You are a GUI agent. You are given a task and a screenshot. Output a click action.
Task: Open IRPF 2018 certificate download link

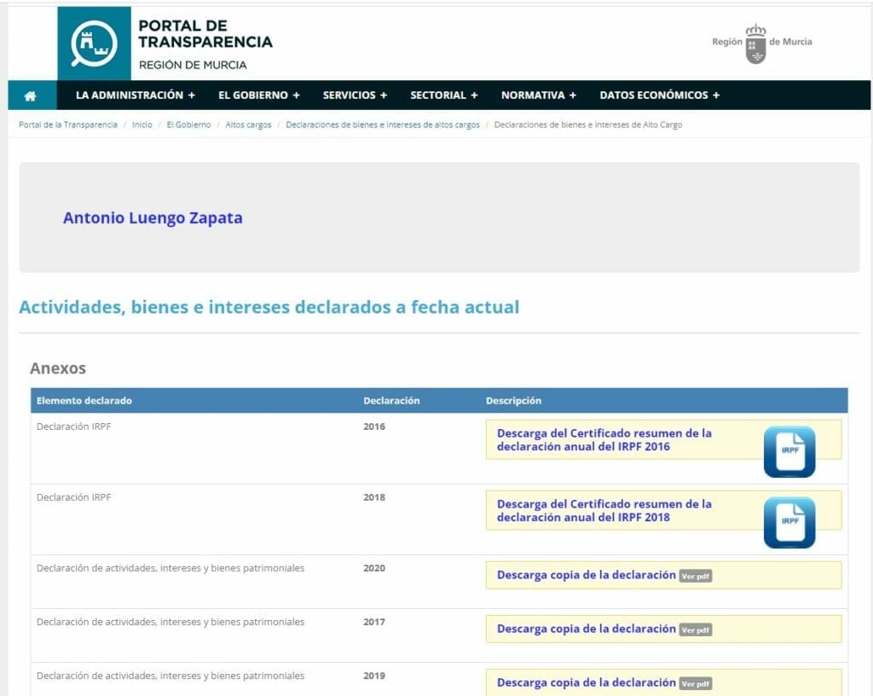click(604, 510)
